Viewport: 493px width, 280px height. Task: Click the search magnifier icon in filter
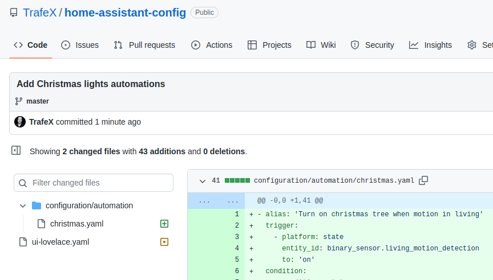click(23, 183)
